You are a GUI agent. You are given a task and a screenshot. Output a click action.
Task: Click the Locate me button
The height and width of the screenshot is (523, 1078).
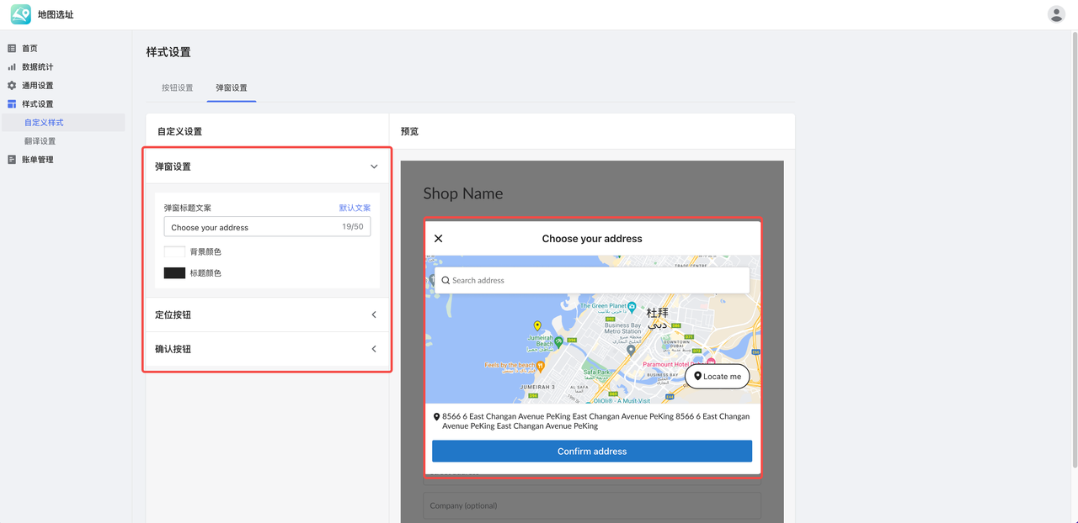[x=717, y=376]
